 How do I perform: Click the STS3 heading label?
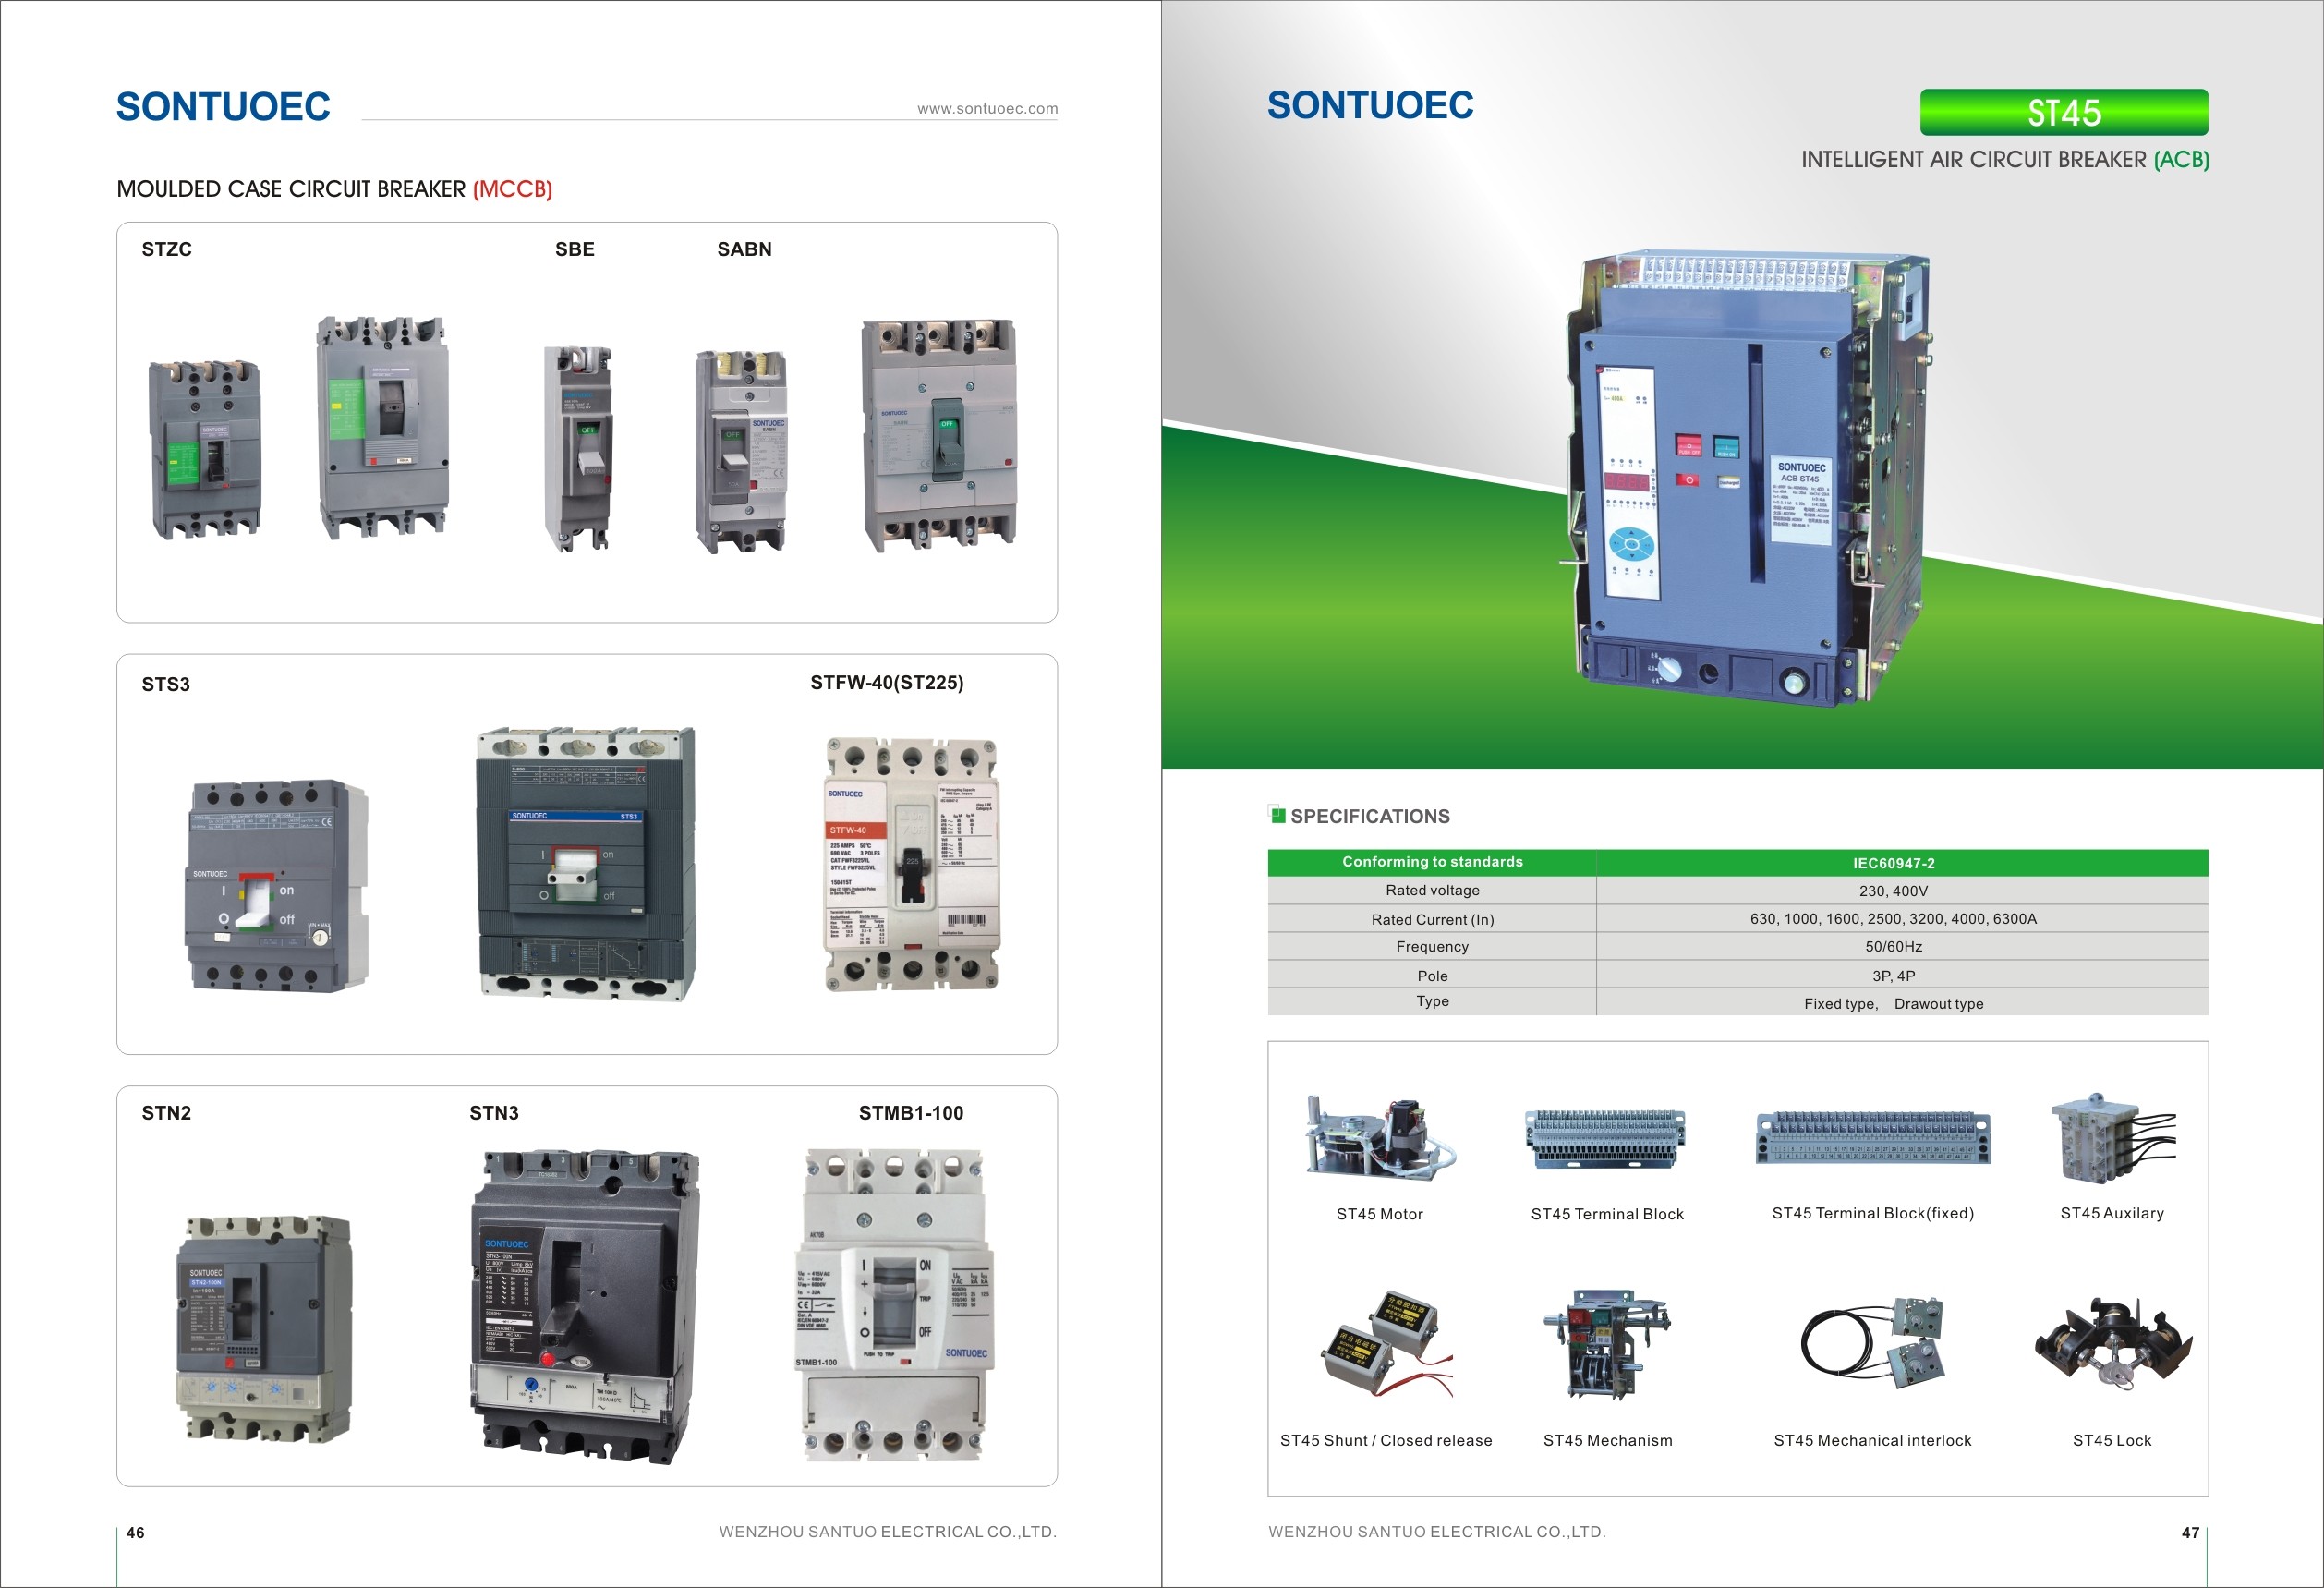click(x=165, y=684)
